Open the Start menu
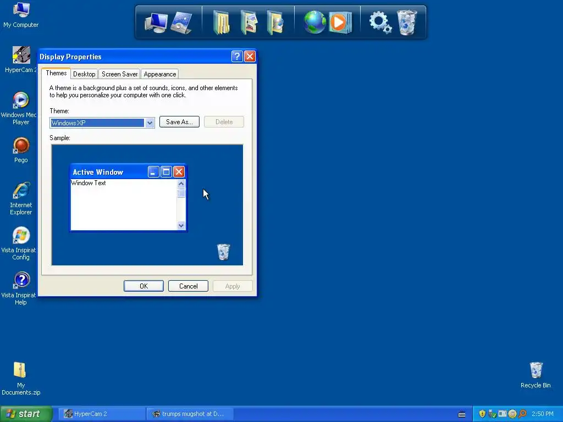563x422 pixels. (26, 414)
